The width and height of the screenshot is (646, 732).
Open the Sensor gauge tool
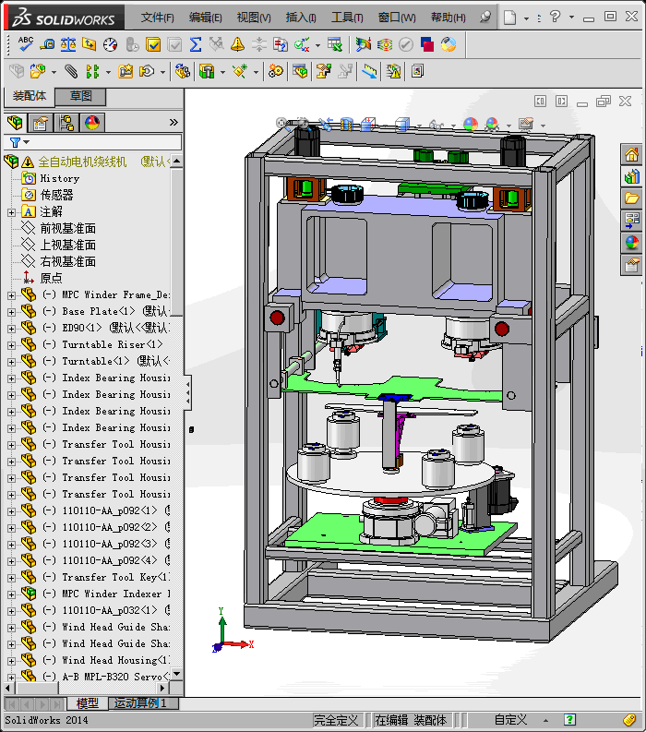[110, 44]
